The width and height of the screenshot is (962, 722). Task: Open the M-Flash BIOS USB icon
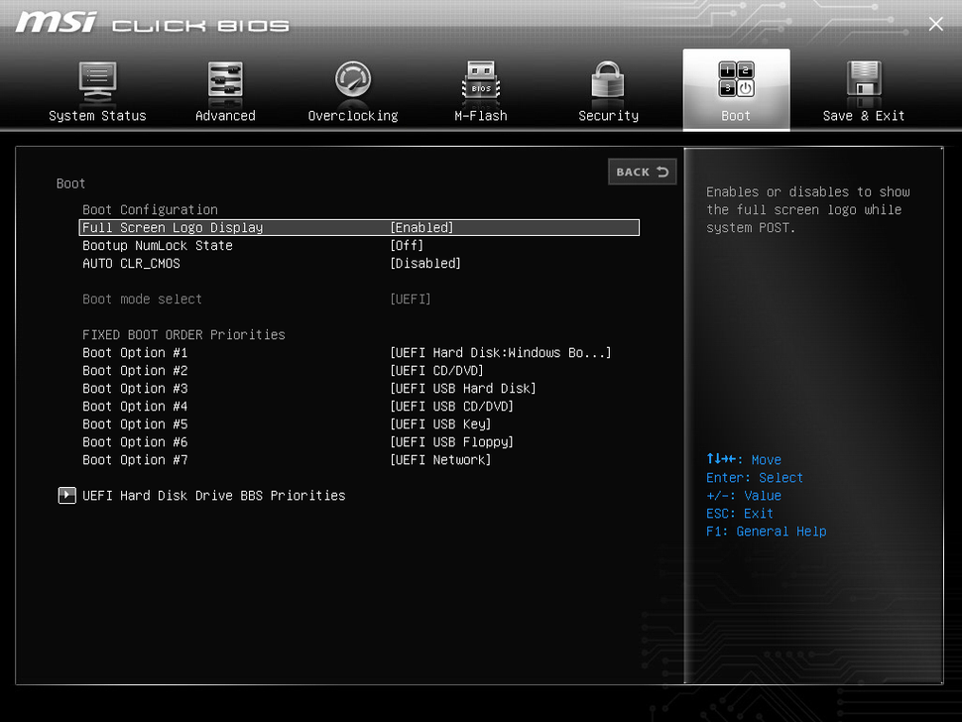tap(481, 80)
